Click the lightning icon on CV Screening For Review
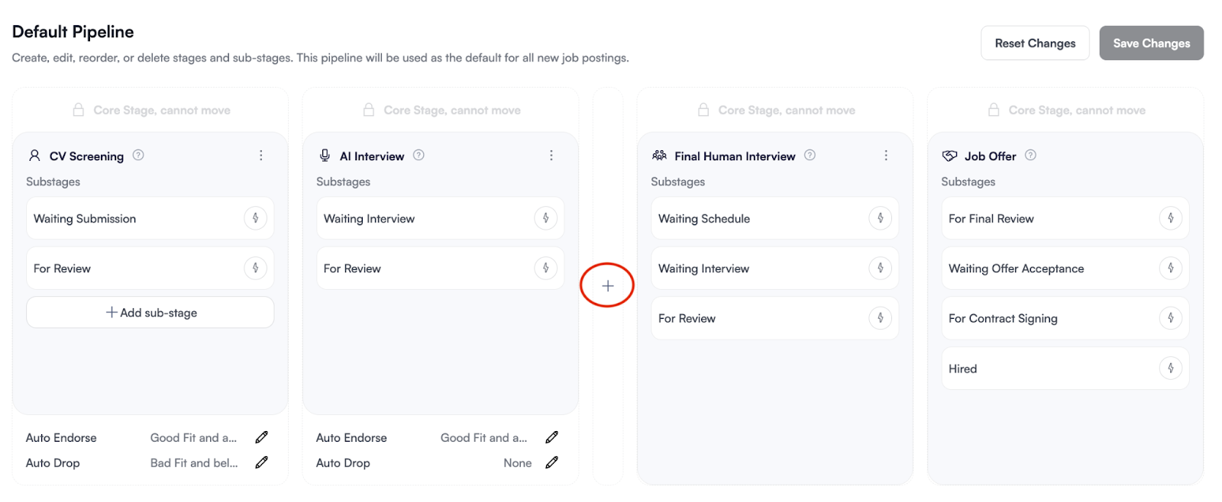The height and width of the screenshot is (502, 1222). tap(255, 268)
